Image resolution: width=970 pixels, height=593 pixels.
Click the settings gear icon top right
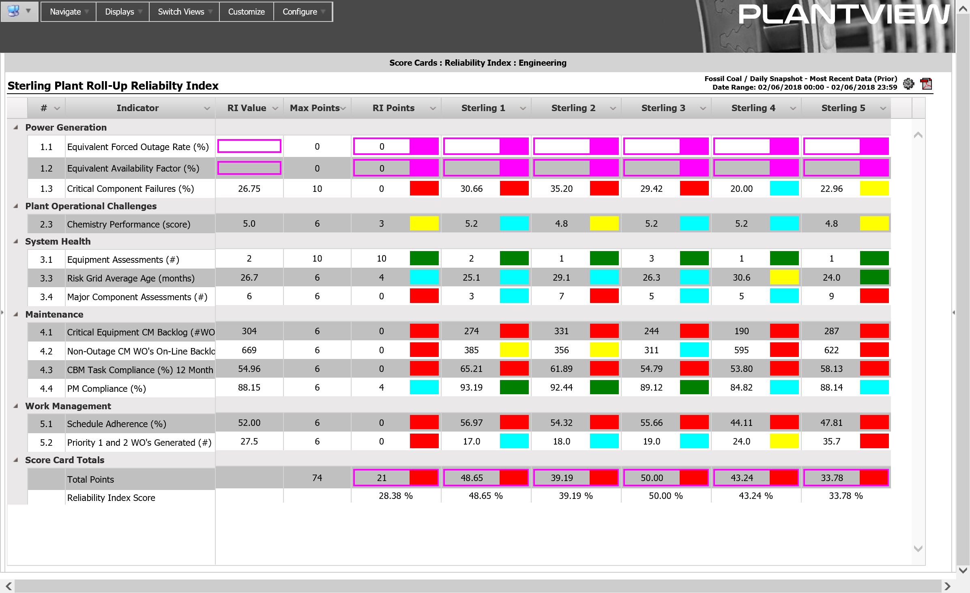click(x=909, y=84)
